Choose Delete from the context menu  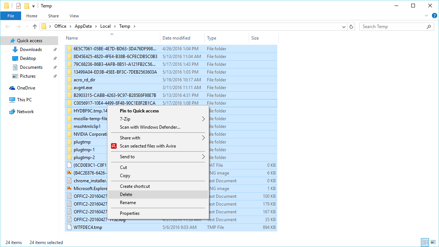[158, 194]
